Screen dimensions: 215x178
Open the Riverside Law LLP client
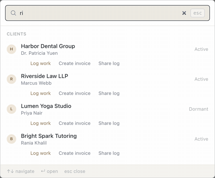click(x=45, y=76)
